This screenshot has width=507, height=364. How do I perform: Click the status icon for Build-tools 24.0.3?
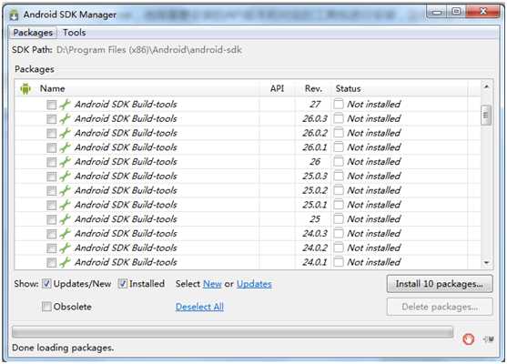pos(339,233)
